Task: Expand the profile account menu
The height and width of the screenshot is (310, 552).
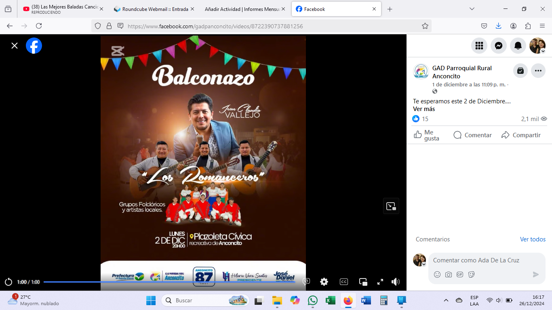Action: pyautogui.click(x=537, y=46)
